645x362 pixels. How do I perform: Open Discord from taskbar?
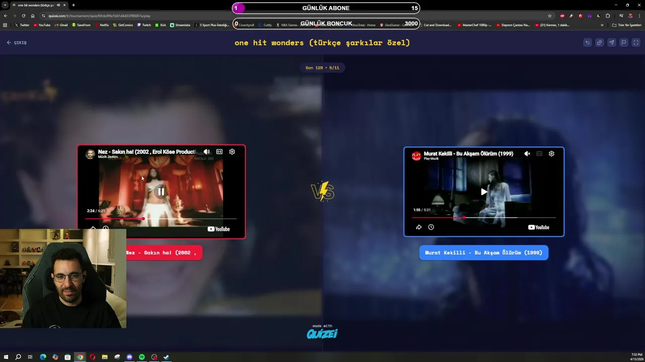point(130,357)
